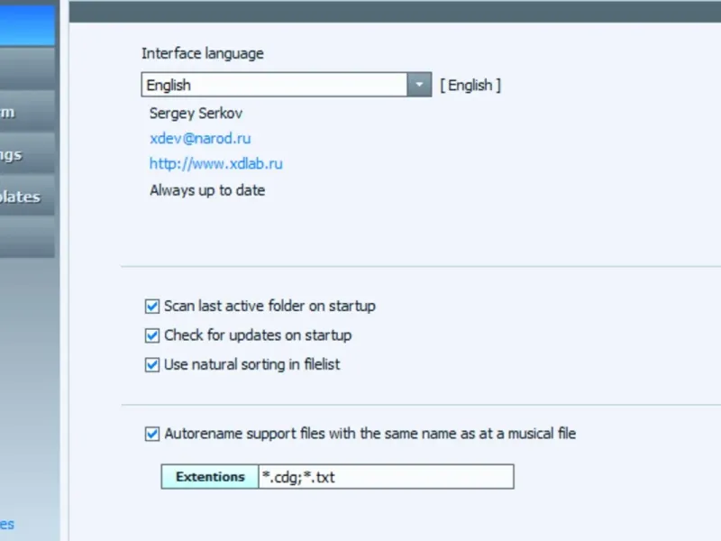Click the English language combo box field
The width and height of the screenshot is (721, 541).
(275, 85)
